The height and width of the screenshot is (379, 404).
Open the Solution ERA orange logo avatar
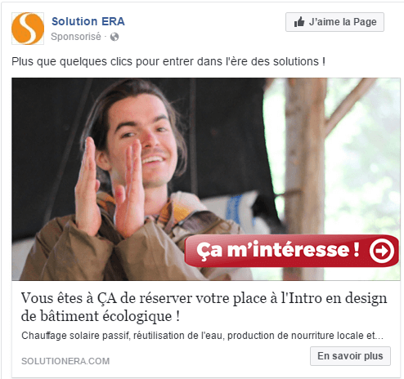28,29
